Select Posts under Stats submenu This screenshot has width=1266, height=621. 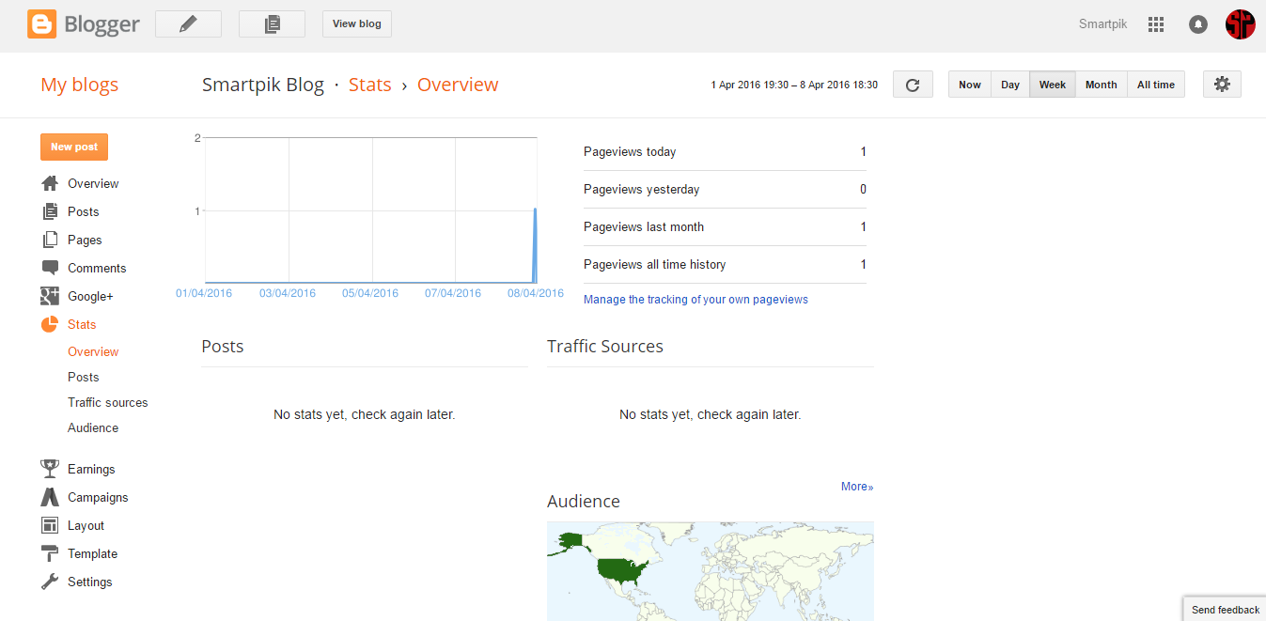pos(83,377)
